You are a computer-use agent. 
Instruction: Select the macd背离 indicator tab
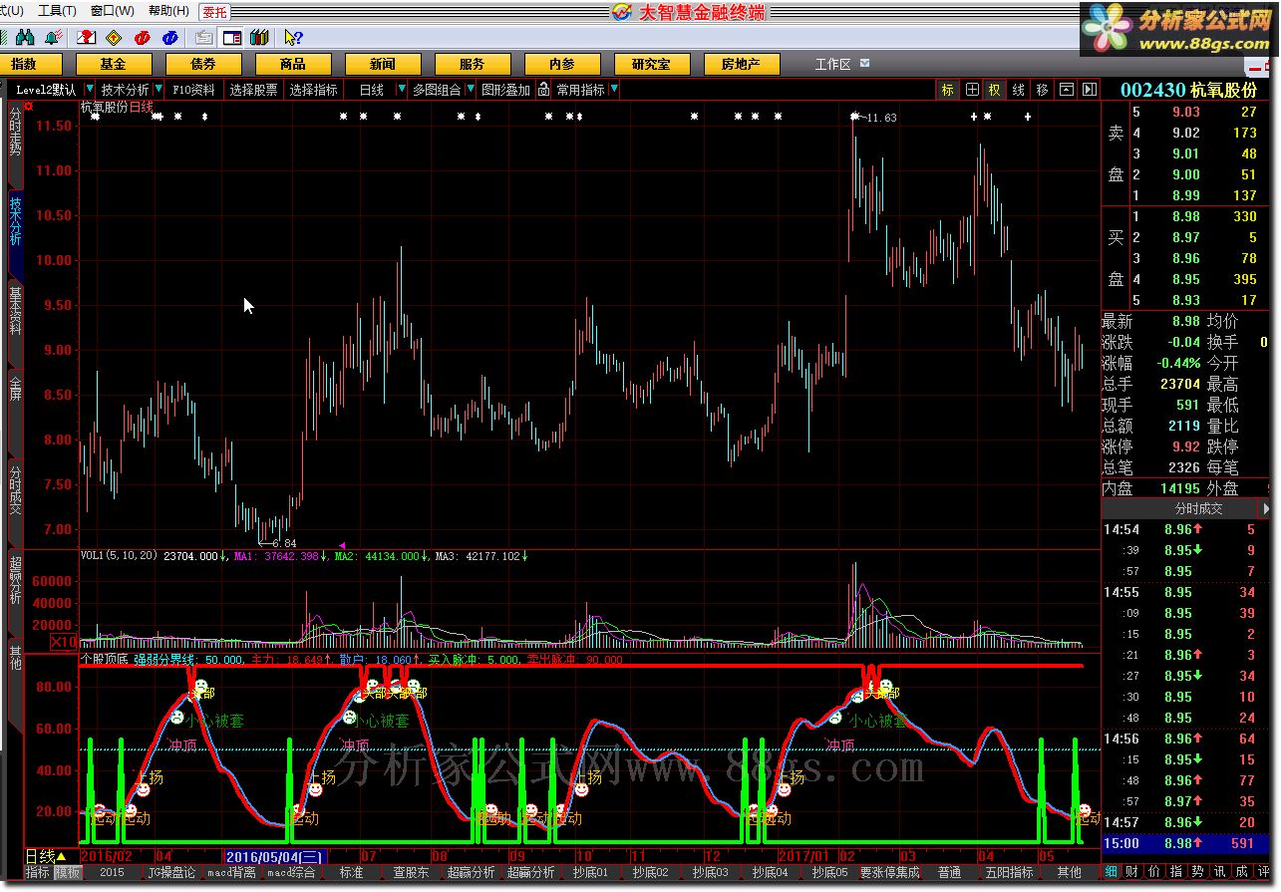point(230,872)
